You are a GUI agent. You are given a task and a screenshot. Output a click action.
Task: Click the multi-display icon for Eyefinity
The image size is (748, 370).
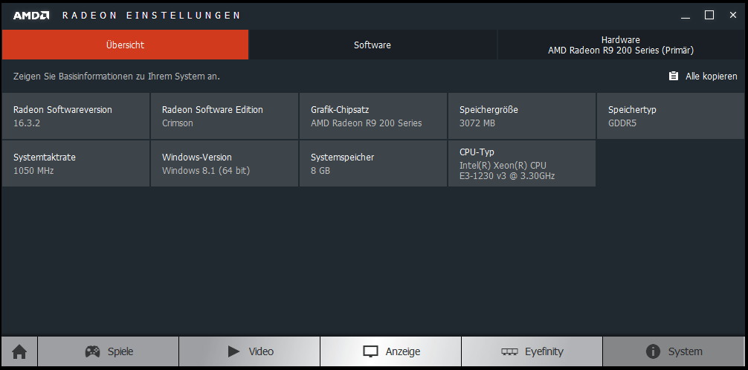click(509, 352)
